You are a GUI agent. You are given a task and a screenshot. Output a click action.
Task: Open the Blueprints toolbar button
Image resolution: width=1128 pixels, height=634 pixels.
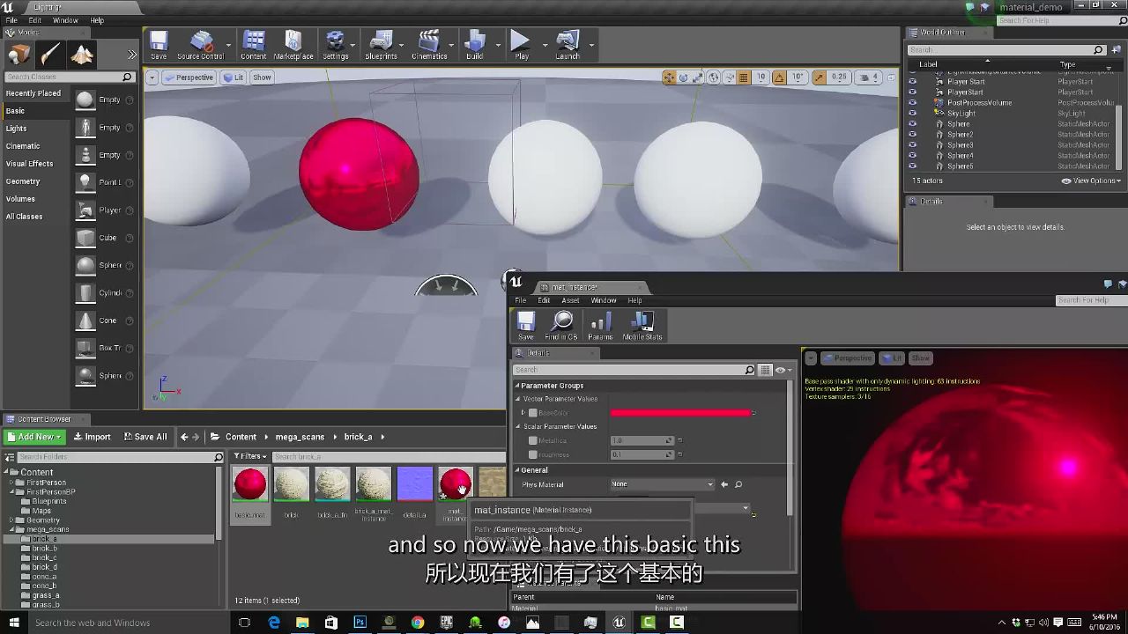tap(381, 45)
